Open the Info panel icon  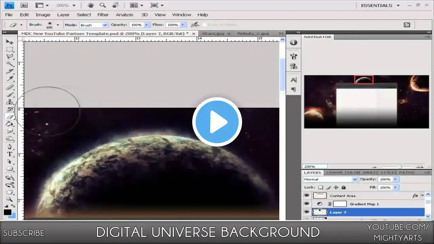(294, 42)
